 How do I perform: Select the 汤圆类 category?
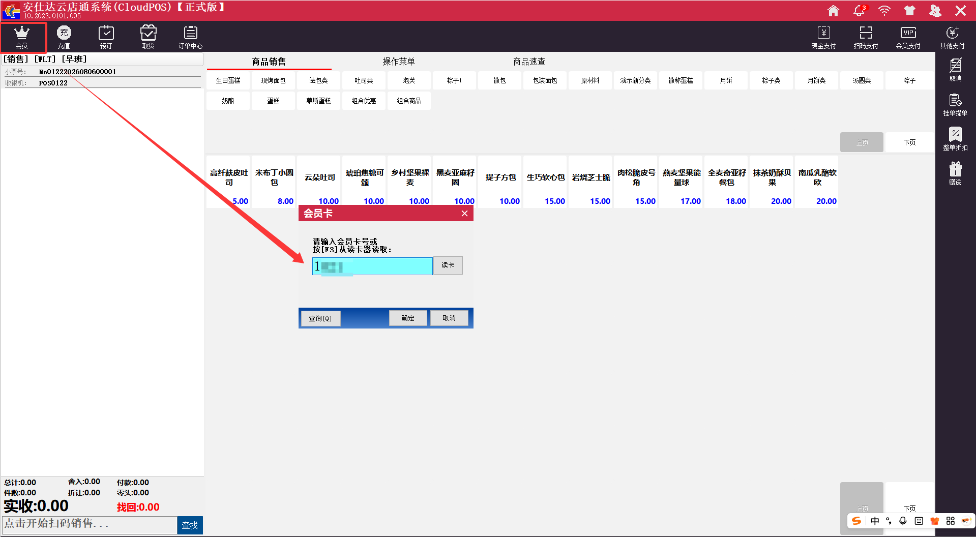click(862, 80)
